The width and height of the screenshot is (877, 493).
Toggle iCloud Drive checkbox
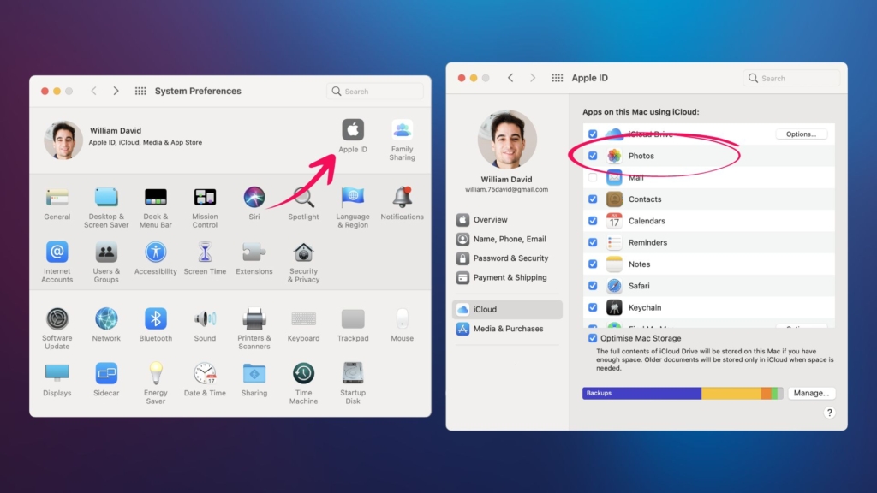click(593, 134)
